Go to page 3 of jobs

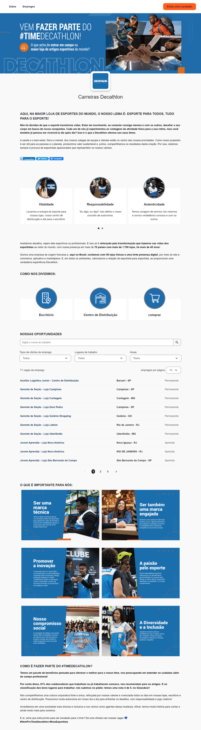(108, 472)
